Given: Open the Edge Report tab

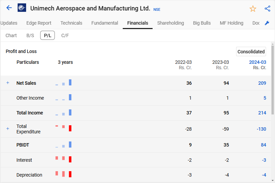Looking at the screenshot, I should click(x=39, y=23).
